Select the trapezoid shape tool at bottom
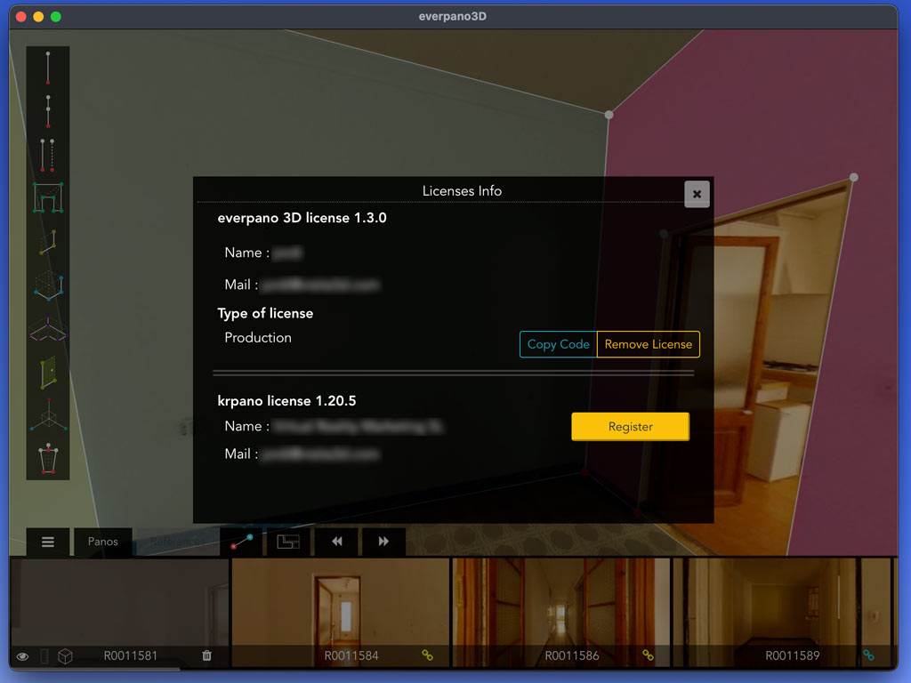 pos(48,460)
